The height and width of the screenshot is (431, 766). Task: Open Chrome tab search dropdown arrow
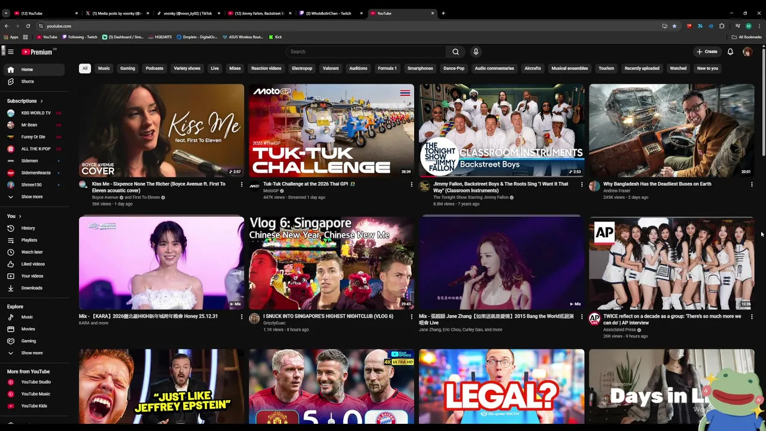tap(6, 13)
